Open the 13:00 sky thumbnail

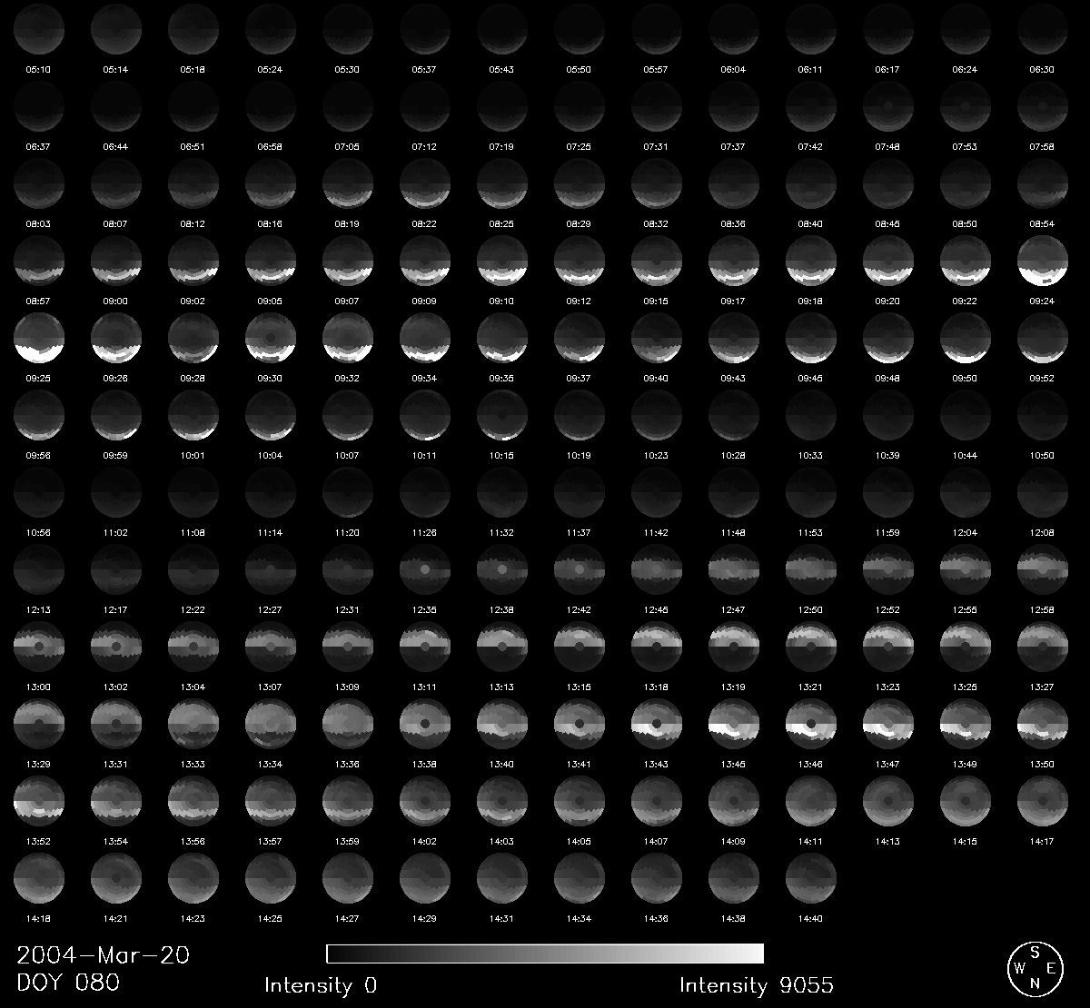39,647
